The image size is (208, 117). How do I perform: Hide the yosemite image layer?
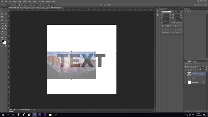[x=186, y=74]
